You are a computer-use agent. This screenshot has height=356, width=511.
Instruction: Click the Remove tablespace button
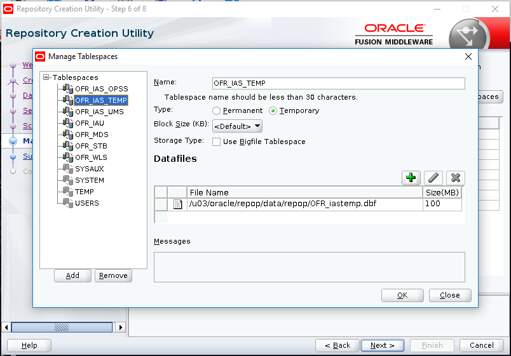tap(113, 275)
